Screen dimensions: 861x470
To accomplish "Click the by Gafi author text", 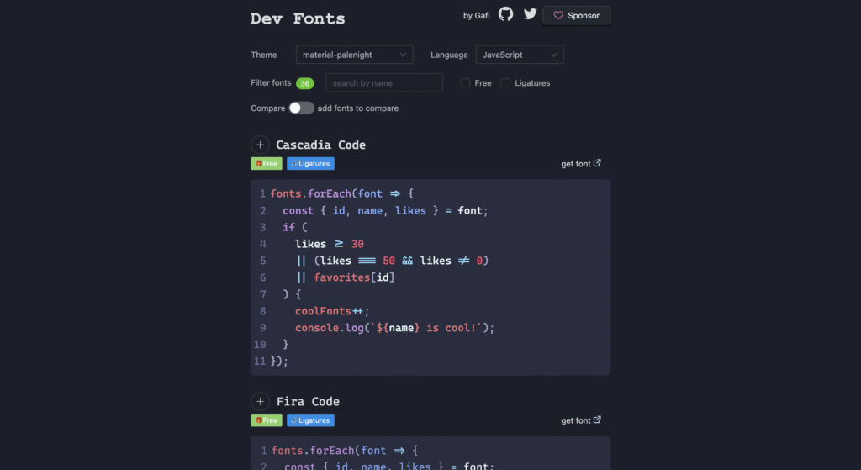I will click(476, 15).
